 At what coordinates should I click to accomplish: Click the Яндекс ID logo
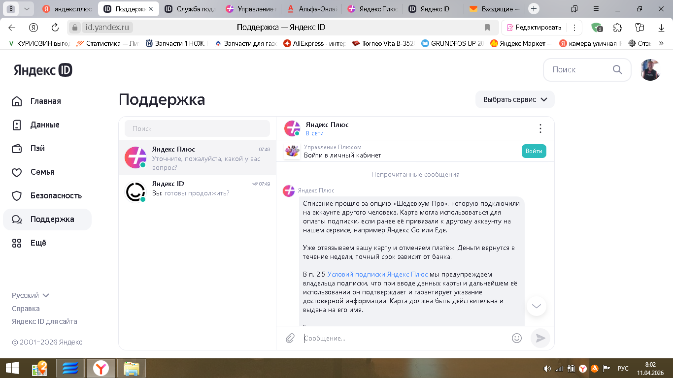(x=43, y=70)
